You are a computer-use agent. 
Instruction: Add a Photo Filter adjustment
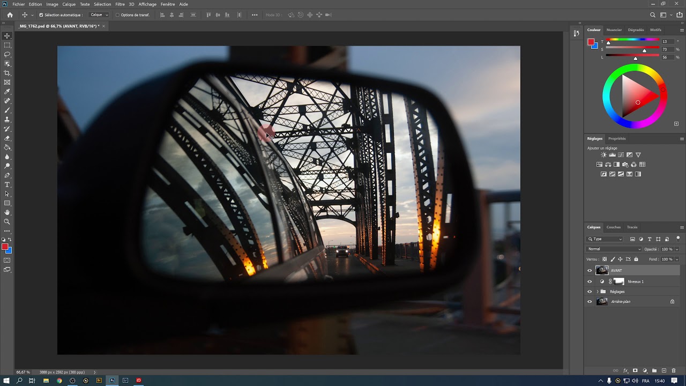pyautogui.click(x=625, y=165)
